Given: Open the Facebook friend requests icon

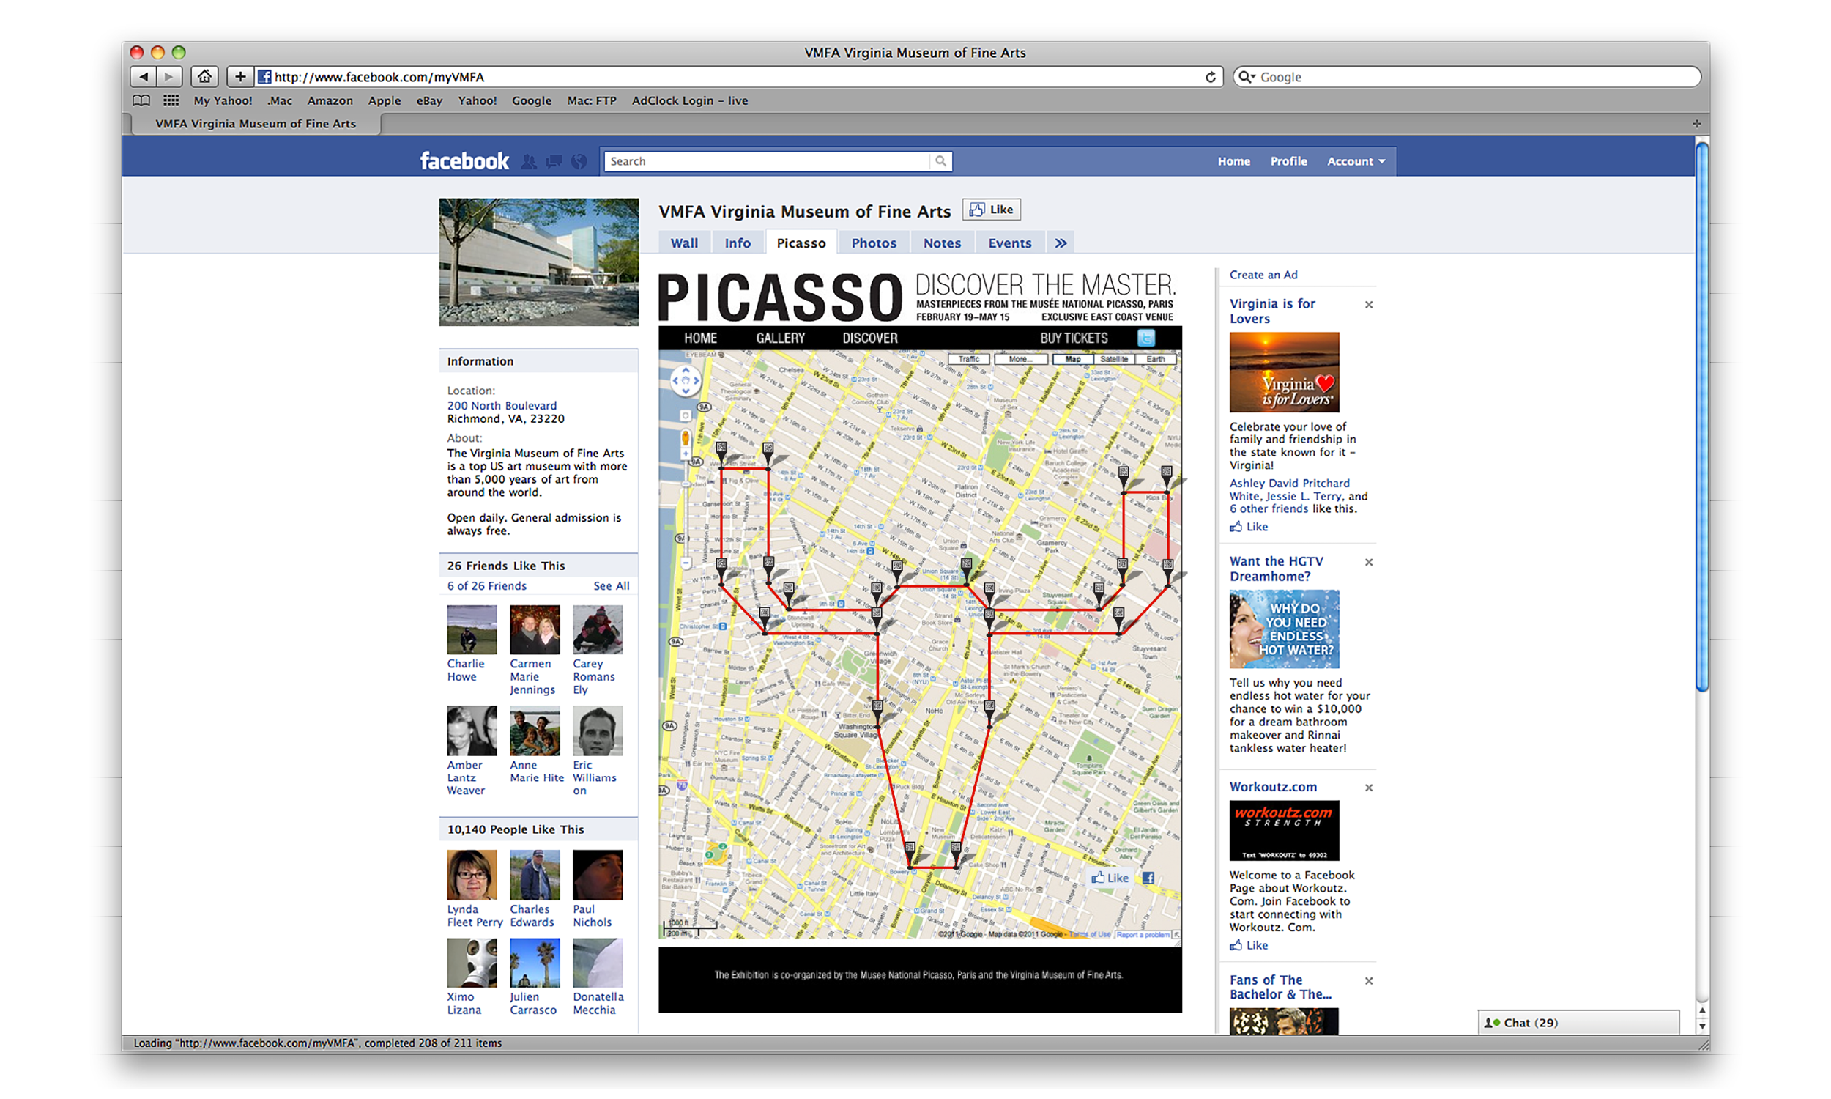Looking at the screenshot, I should point(529,161).
